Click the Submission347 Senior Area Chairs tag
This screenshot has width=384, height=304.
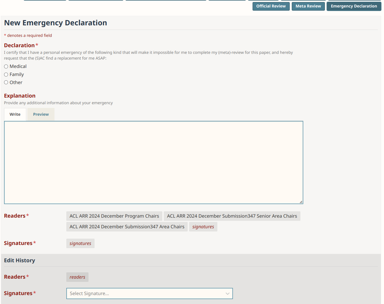click(232, 216)
